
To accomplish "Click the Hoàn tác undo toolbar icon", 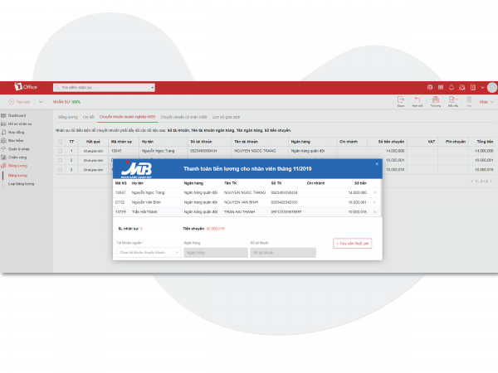I will (417, 101).
